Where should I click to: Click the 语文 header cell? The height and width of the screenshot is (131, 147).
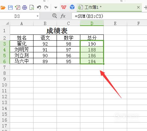[x=45, y=38]
